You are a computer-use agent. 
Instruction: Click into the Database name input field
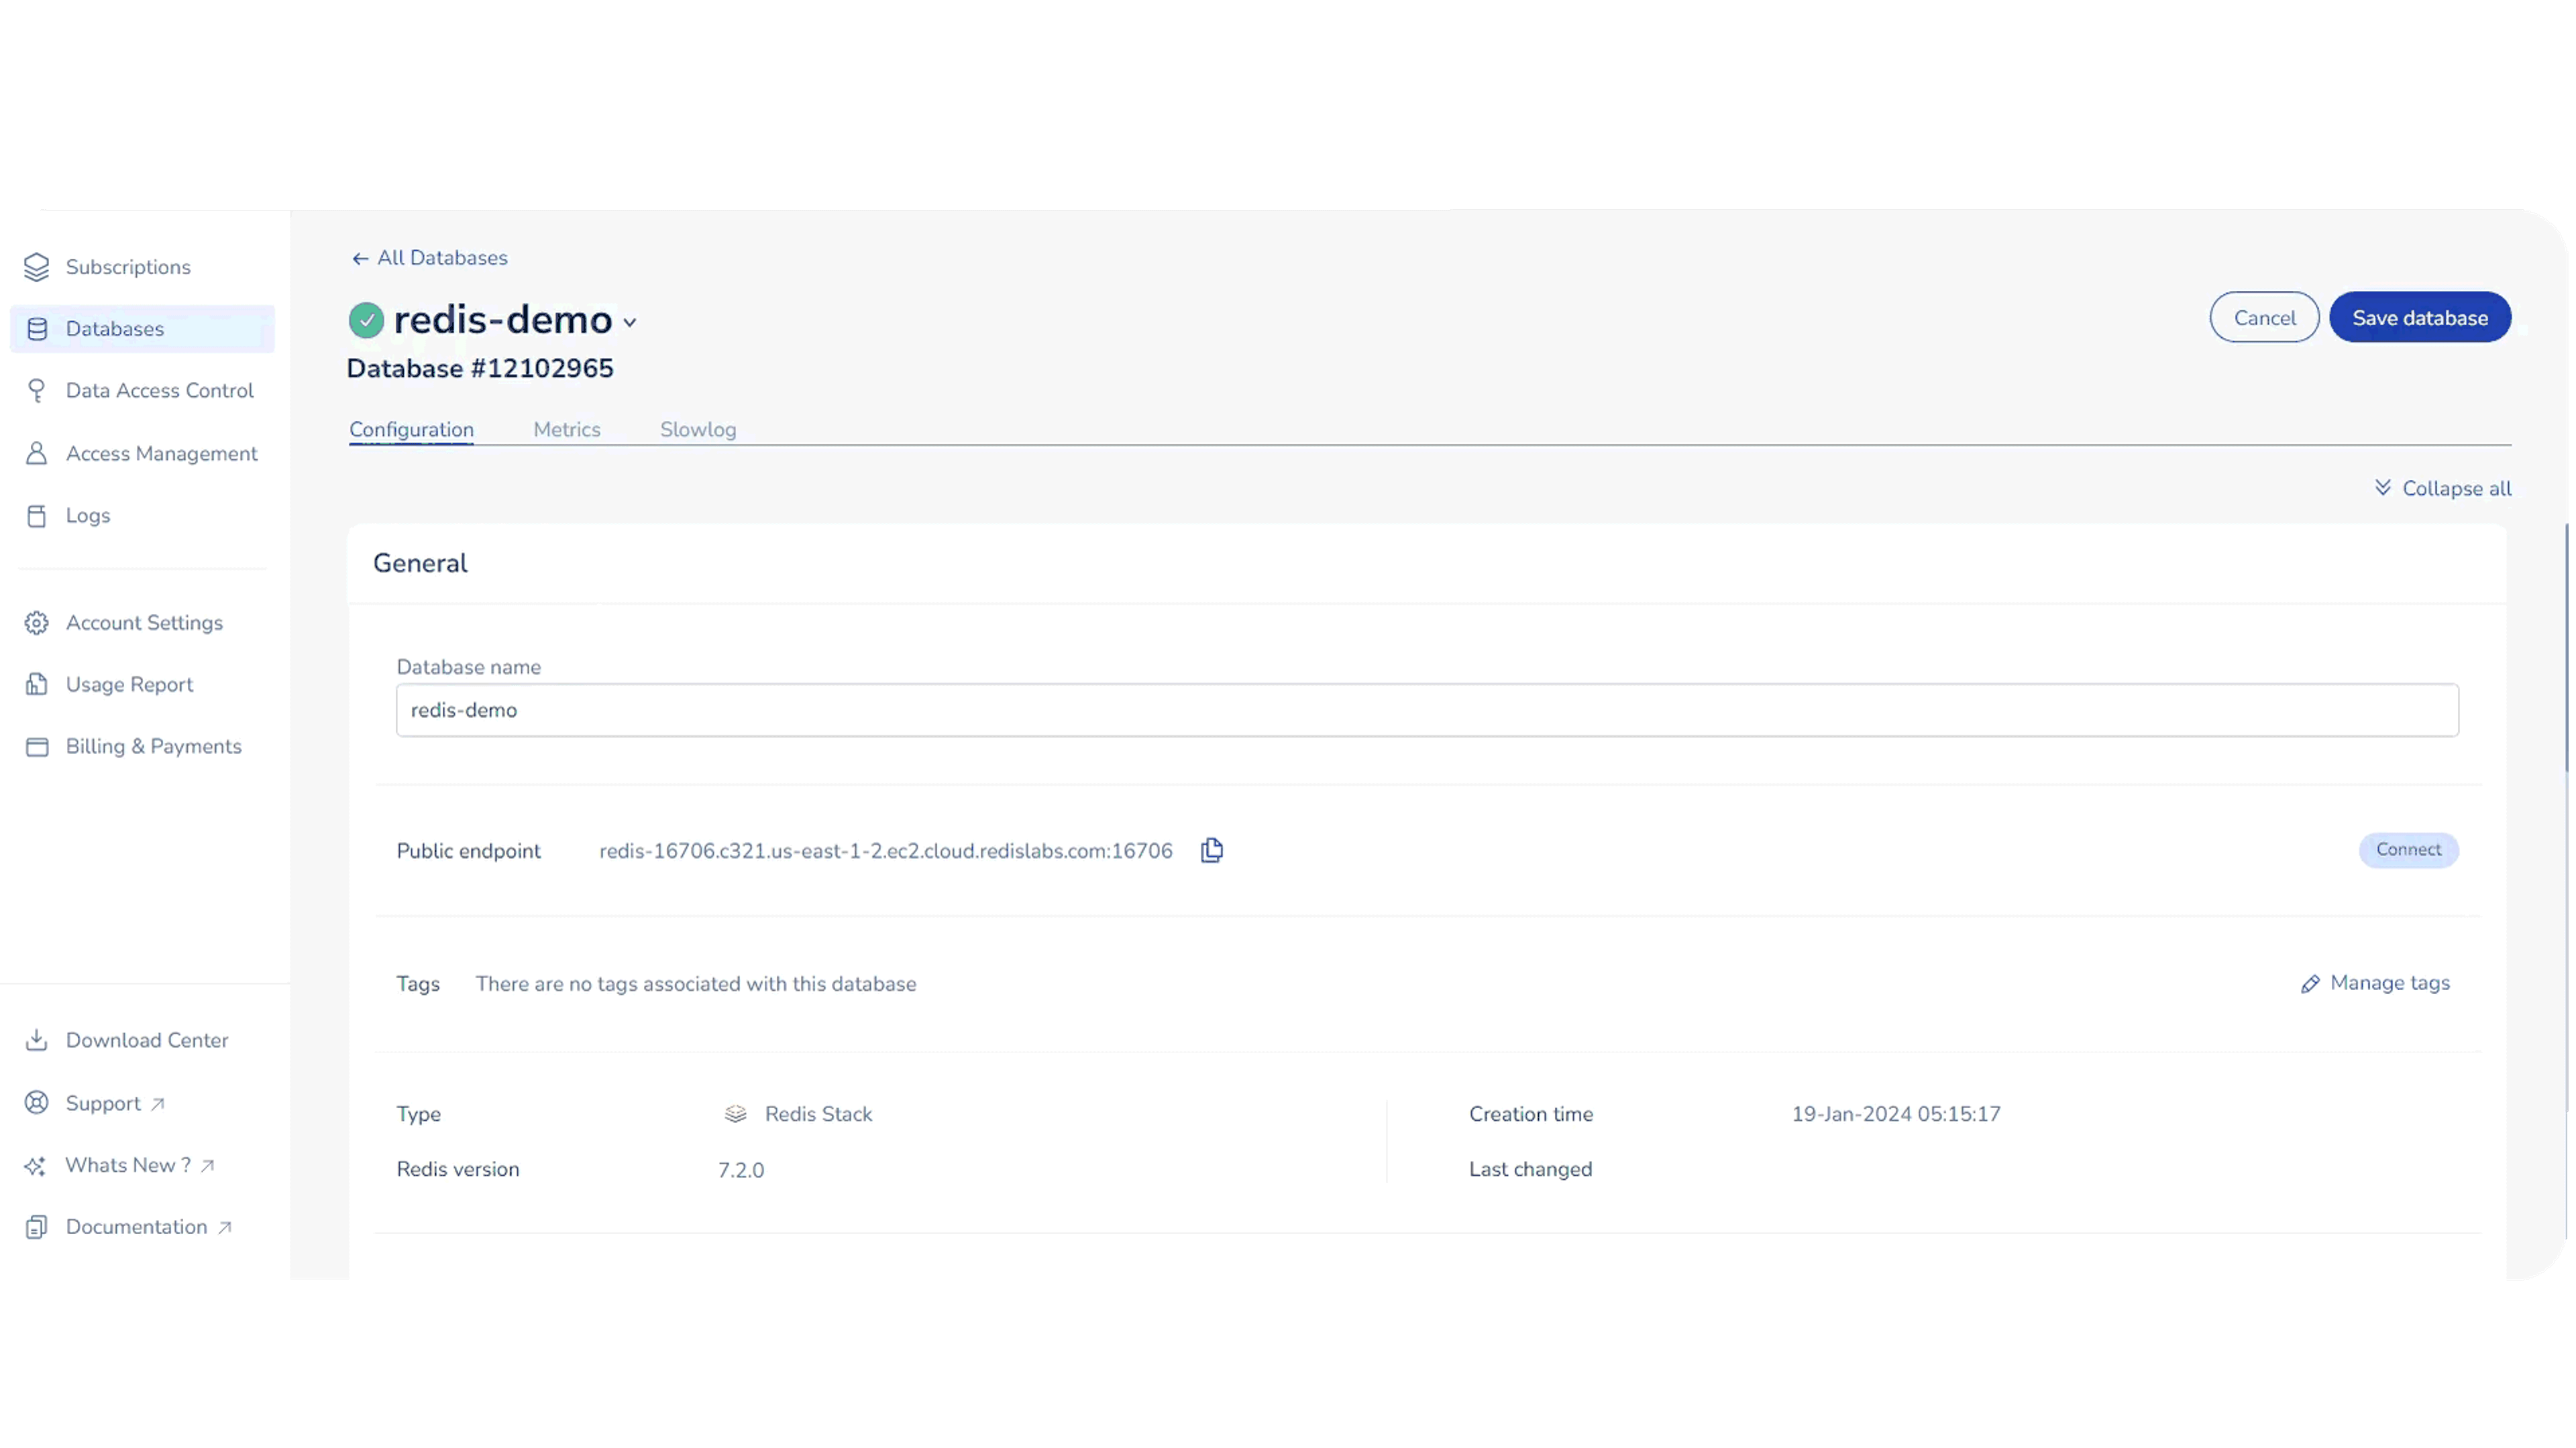point(1426,711)
